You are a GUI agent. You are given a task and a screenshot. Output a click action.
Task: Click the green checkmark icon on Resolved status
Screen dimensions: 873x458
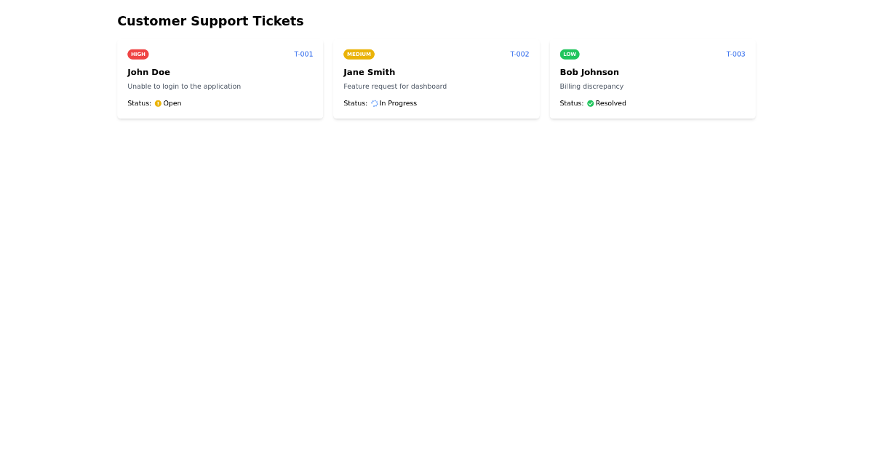coord(591,103)
